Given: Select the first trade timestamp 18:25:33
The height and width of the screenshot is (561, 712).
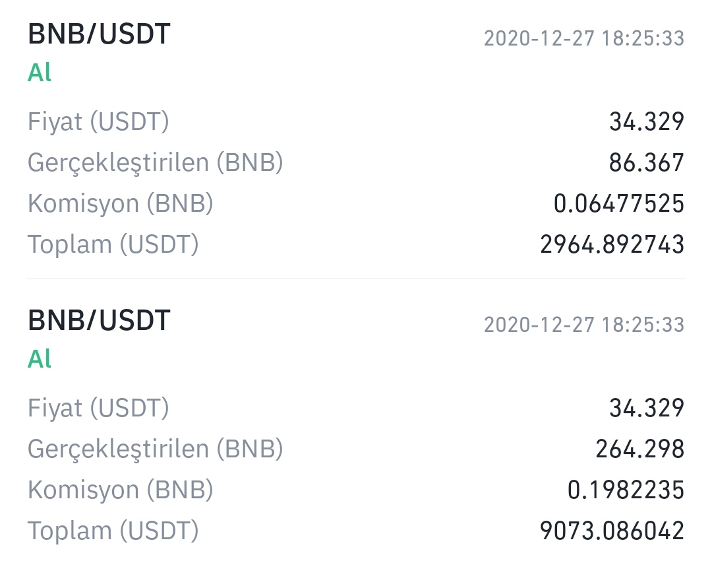Looking at the screenshot, I should [584, 38].
